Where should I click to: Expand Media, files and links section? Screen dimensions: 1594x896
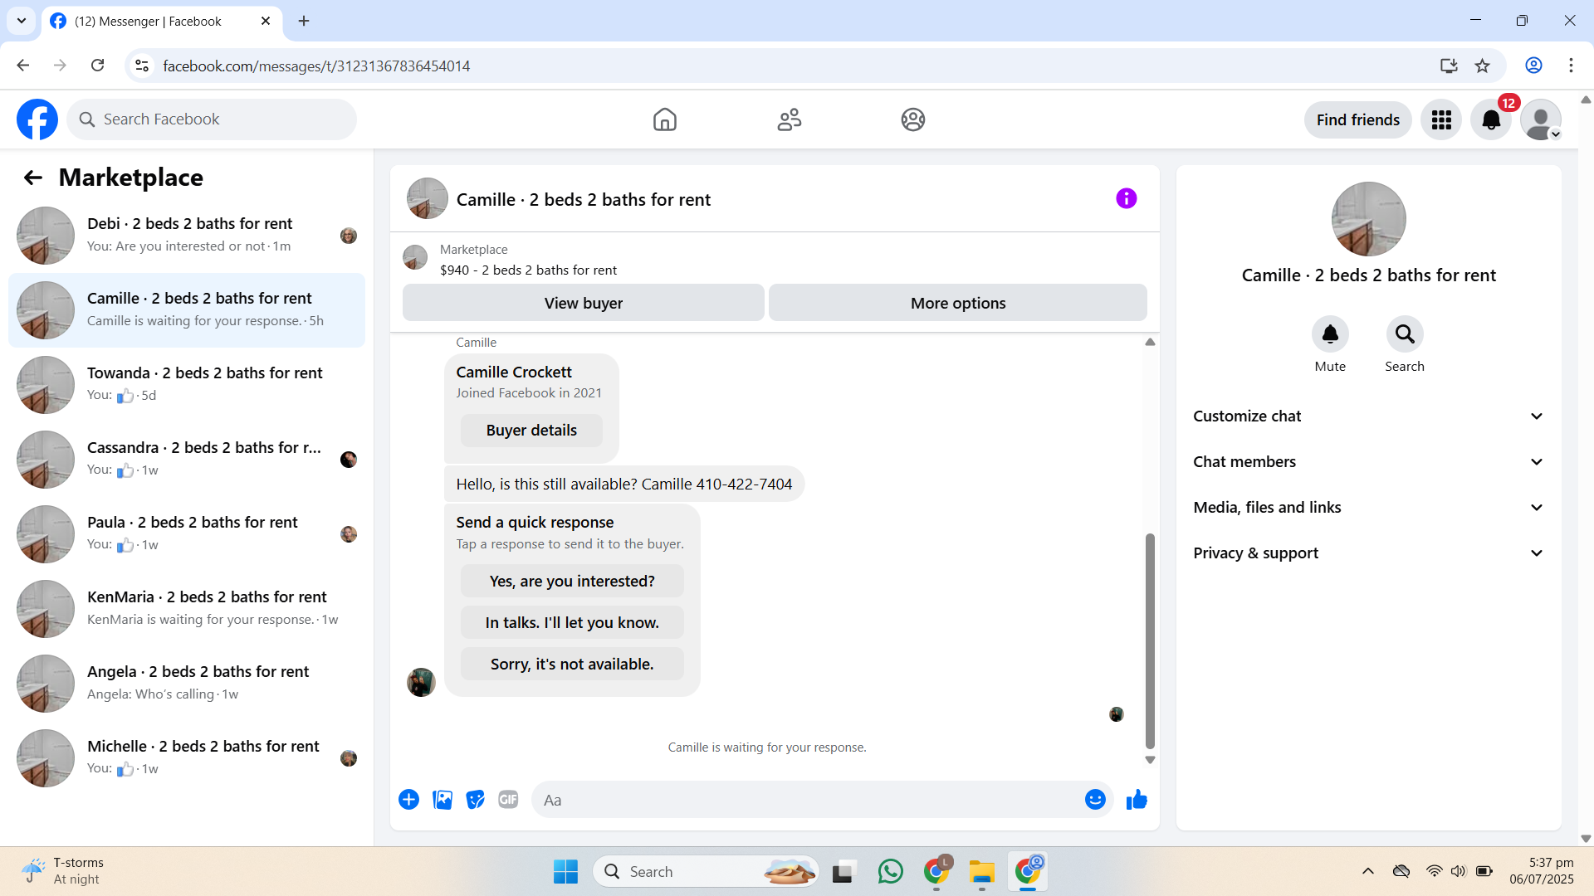click(1368, 508)
